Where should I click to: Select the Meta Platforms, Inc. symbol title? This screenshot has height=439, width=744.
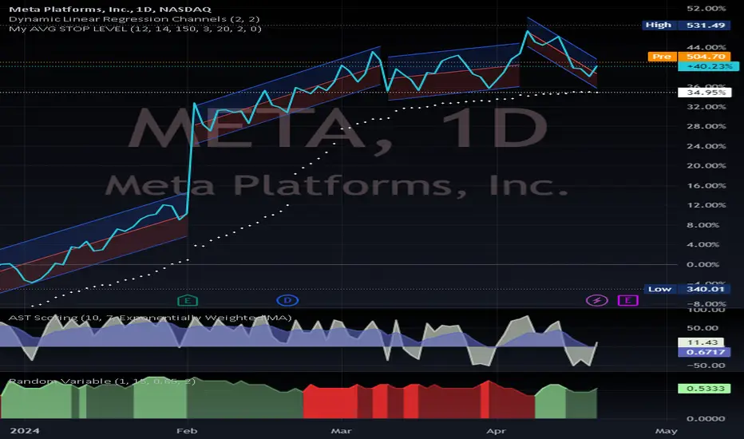[110, 9]
